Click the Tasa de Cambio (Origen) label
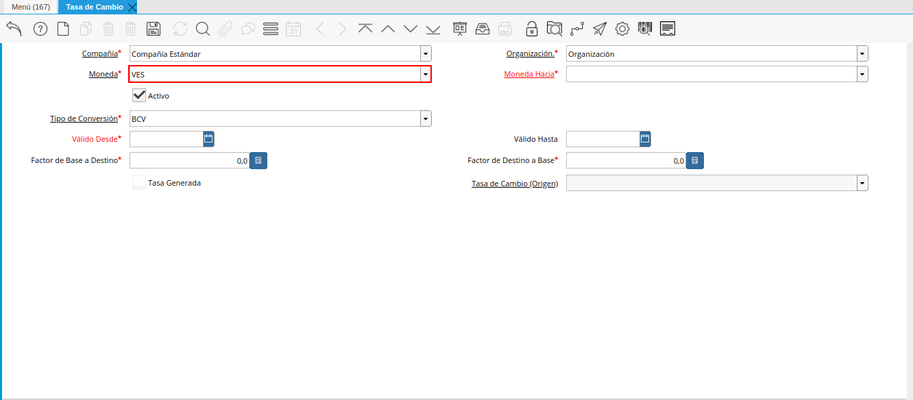Image resolution: width=913 pixels, height=400 pixels. (515, 184)
